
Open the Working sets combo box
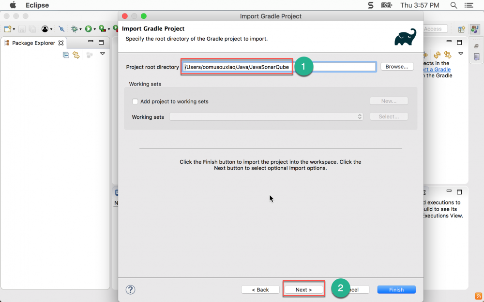[266, 117]
